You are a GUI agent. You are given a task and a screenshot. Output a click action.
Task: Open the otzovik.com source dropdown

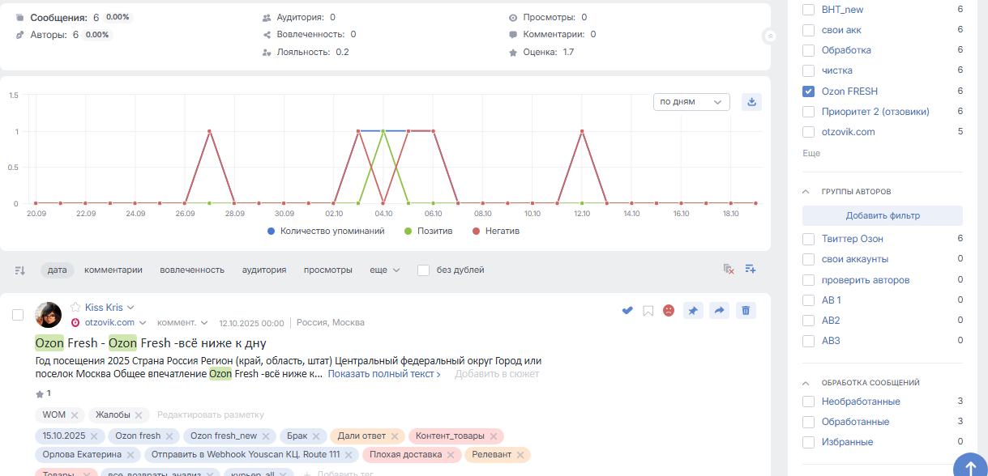[x=142, y=322]
